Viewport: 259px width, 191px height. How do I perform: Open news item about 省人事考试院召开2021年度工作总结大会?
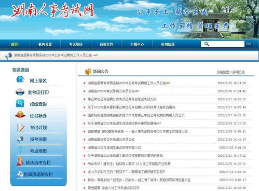click(138, 131)
